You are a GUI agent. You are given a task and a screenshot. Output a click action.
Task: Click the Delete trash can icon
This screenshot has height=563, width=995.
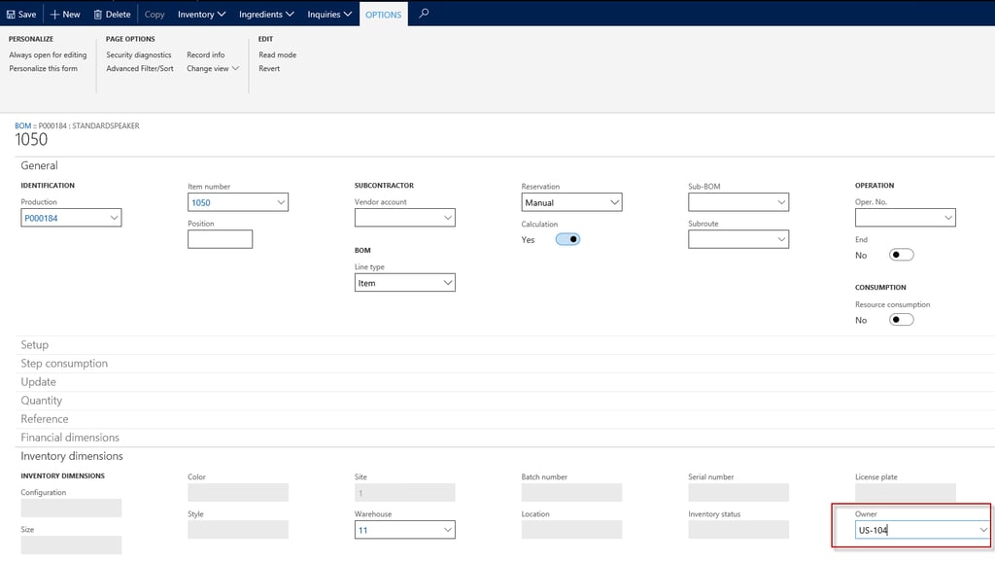(x=98, y=14)
